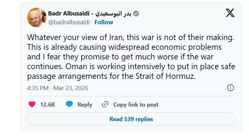Click the 12.6K likes count
This screenshot has height=136, width=249.
click(47, 104)
